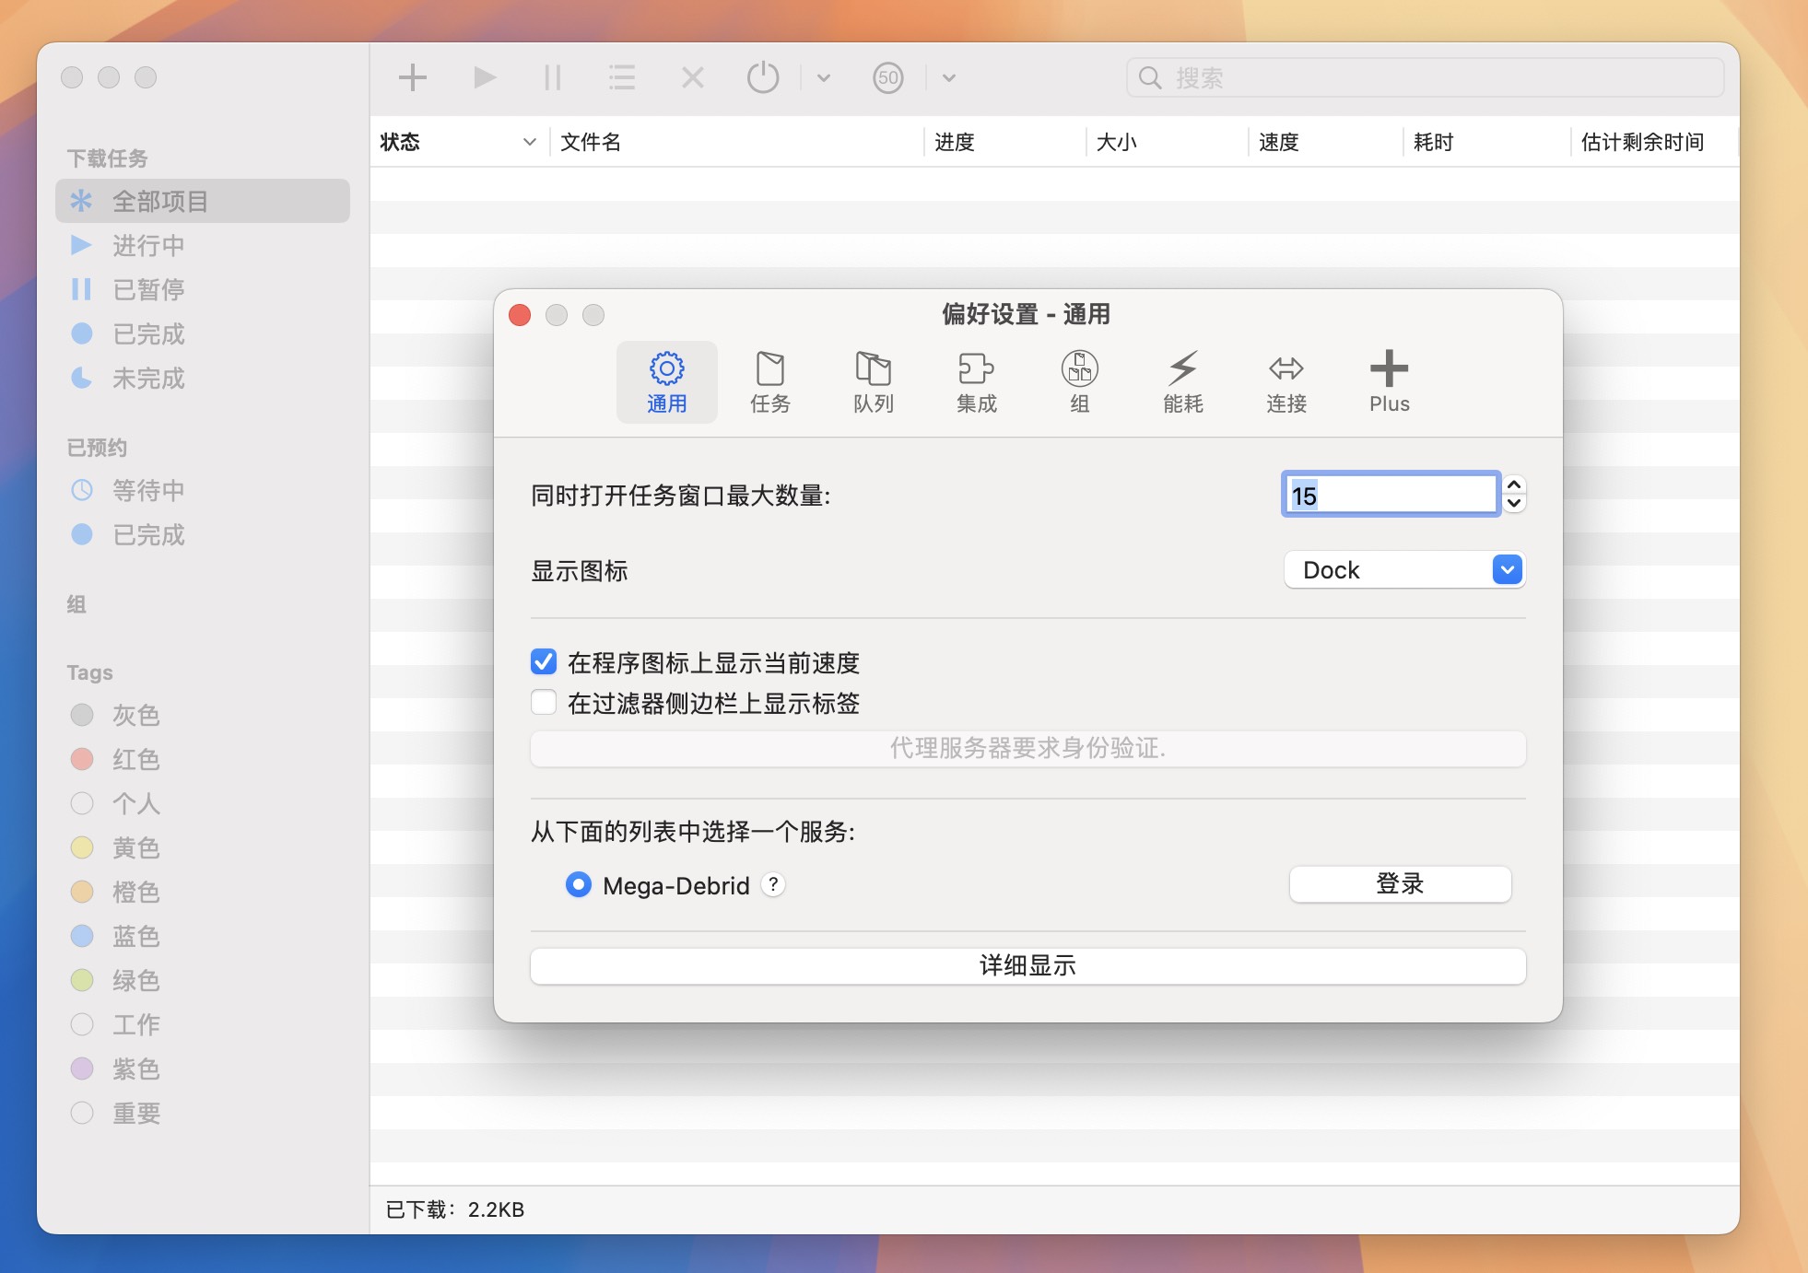Select the Mega-Debrid radio button
1808x1273 pixels.
click(x=578, y=885)
